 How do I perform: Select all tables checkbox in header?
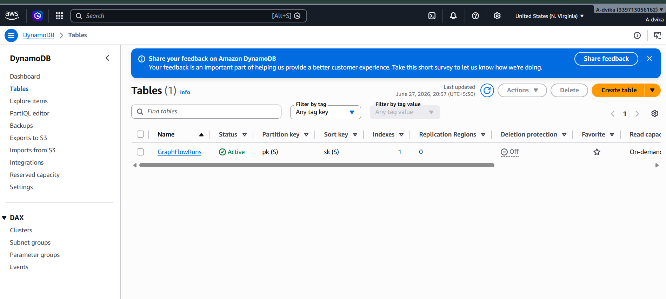tap(140, 134)
